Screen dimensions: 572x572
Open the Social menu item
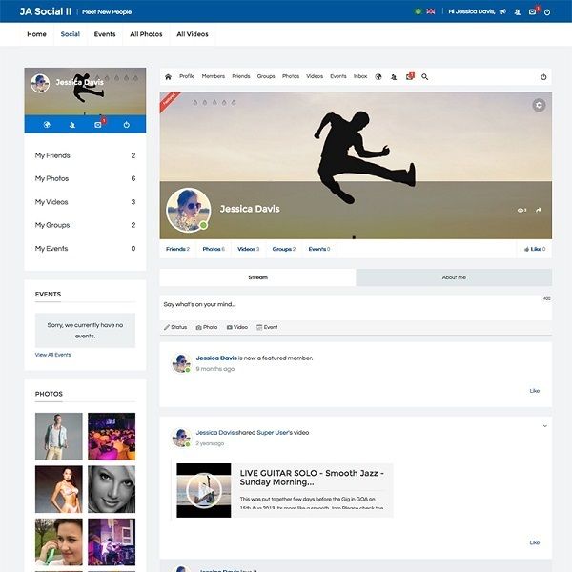[x=70, y=34]
